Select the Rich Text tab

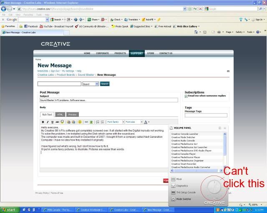click(x=47, y=114)
